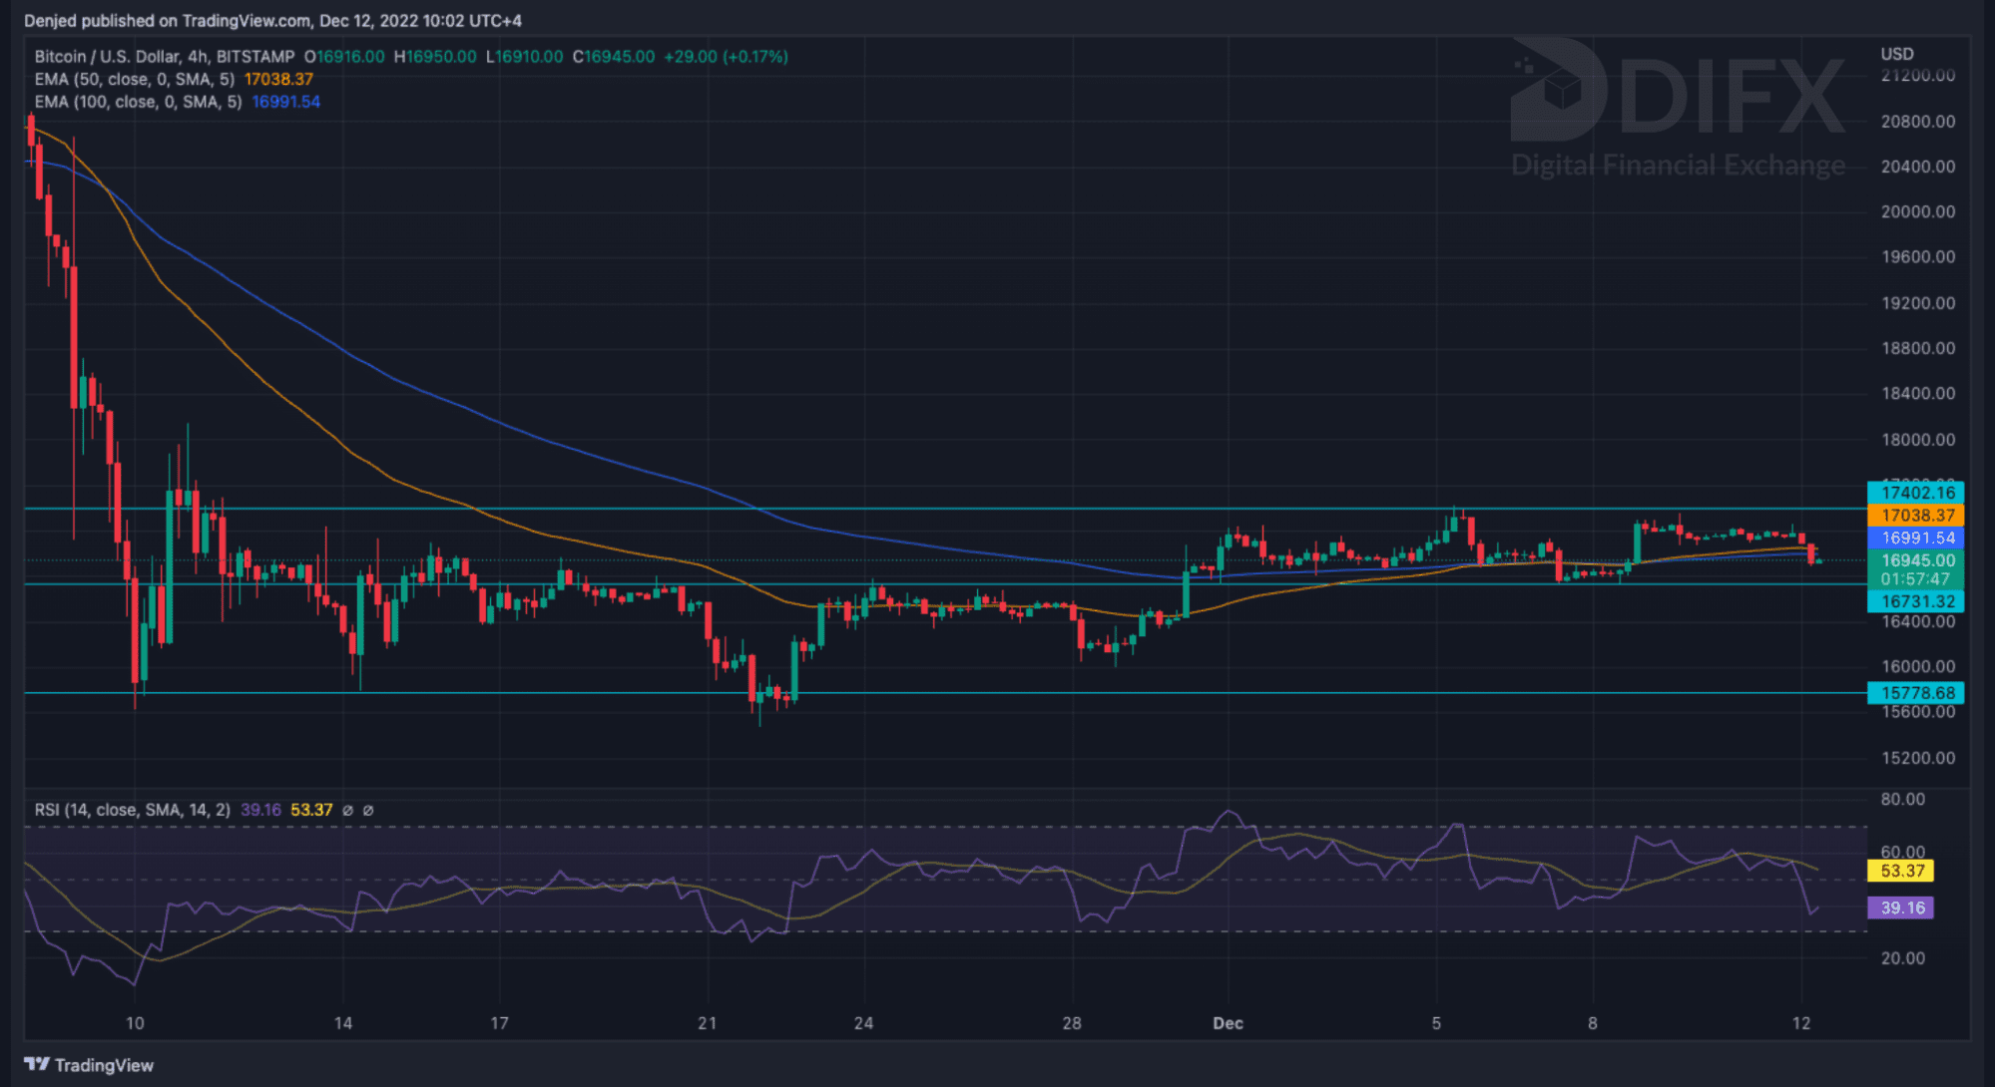Click the 15778.68 support level tag
Viewport: 1995px width, 1088px height.
1915,693
